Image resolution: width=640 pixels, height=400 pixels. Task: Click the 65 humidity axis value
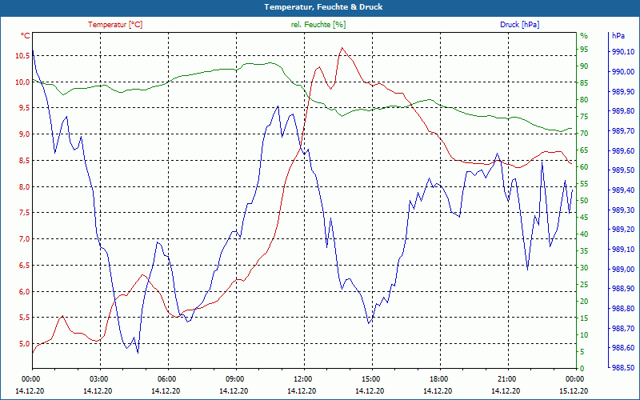tap(584, 150)
